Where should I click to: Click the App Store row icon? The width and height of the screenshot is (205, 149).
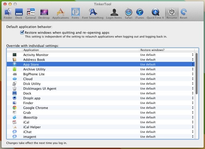pyautogui.click(x=15, y=64)
